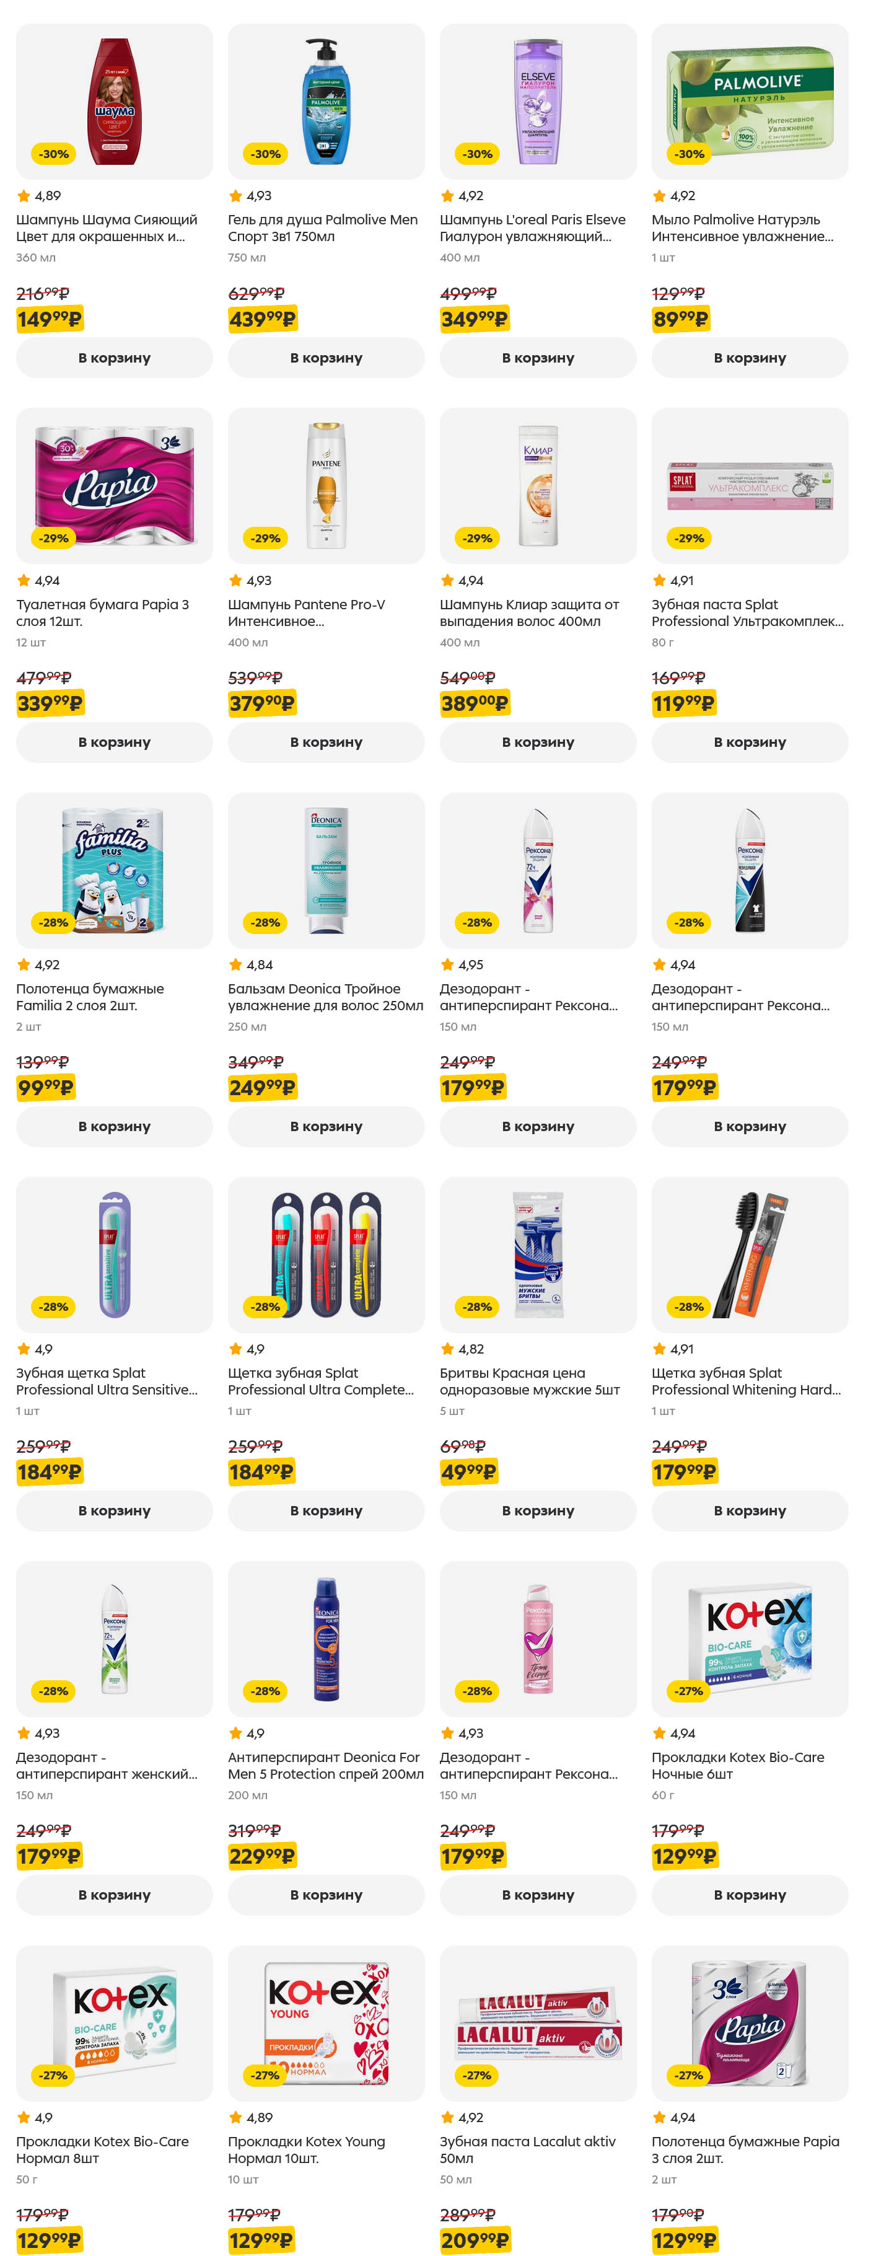Image resolution: width=876 pixels, height=2256 pixels.
Task: Open Familia paper towels product image
Action: (114, 870)
